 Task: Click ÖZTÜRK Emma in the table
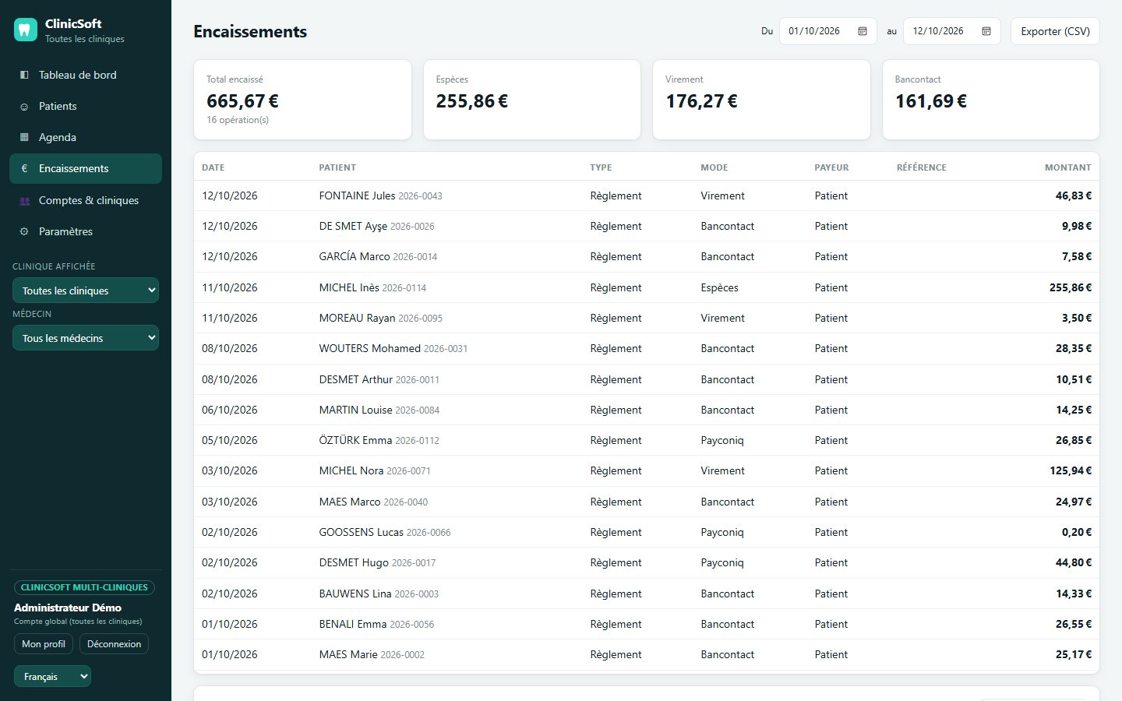point(355,440)
